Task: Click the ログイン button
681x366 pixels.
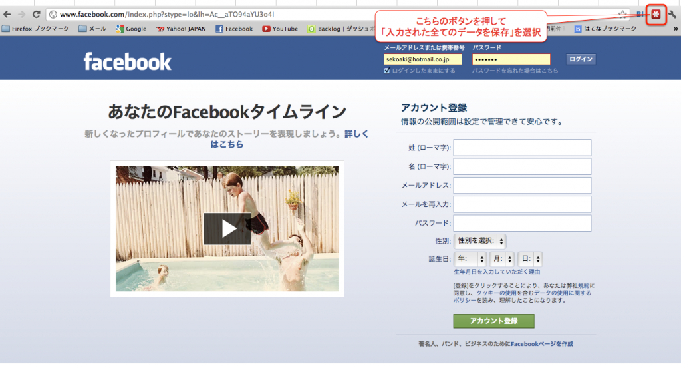Action: click(581, 59)
